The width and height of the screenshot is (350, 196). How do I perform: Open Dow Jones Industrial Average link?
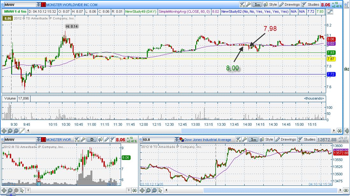(x=208, y=140)
